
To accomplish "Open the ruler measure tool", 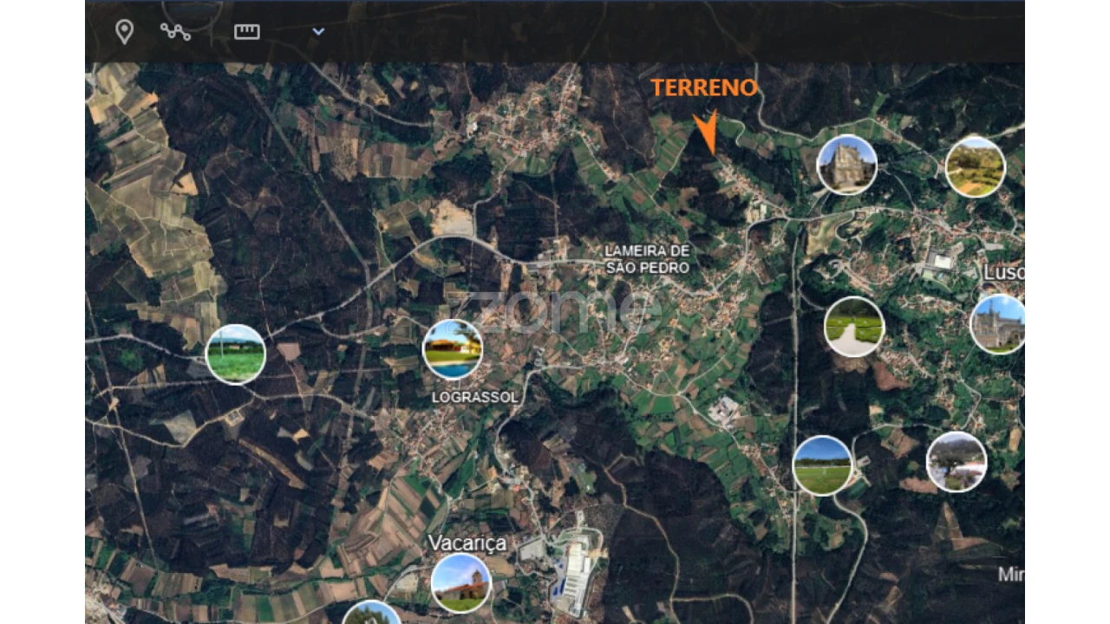I will point(247,32).
